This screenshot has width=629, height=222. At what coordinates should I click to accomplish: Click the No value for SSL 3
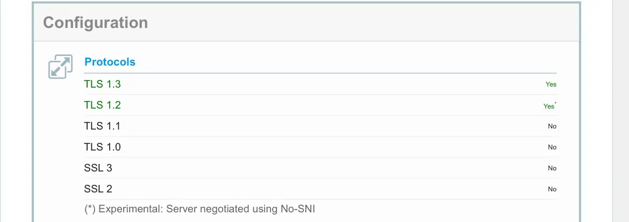[552, 168]
